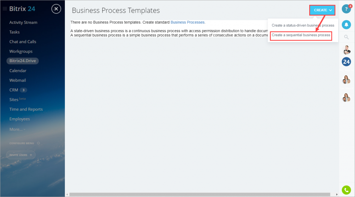Click CONFIGURE MENU text
355x197 pixels.
[22, 143]
